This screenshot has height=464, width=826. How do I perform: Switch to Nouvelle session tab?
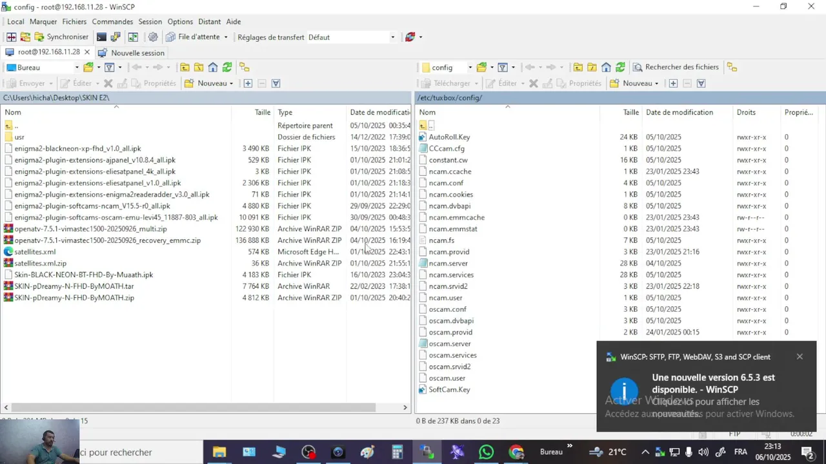(x=131, y=53)
